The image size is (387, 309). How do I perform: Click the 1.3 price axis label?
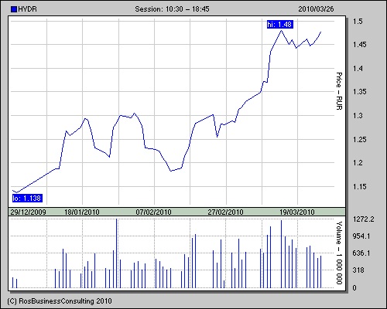358,115
